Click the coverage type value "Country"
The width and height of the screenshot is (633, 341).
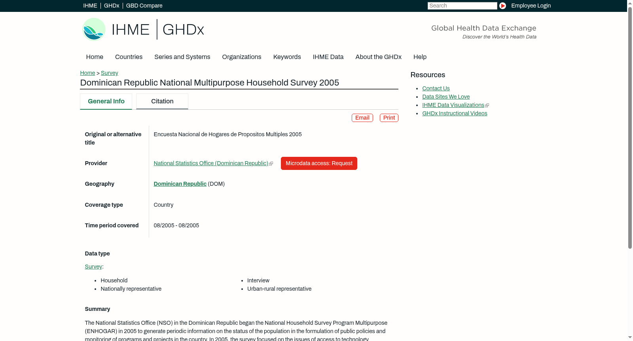coord(163,205)
